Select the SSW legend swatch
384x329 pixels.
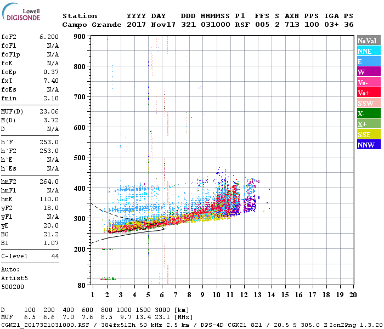coord(369,103)
